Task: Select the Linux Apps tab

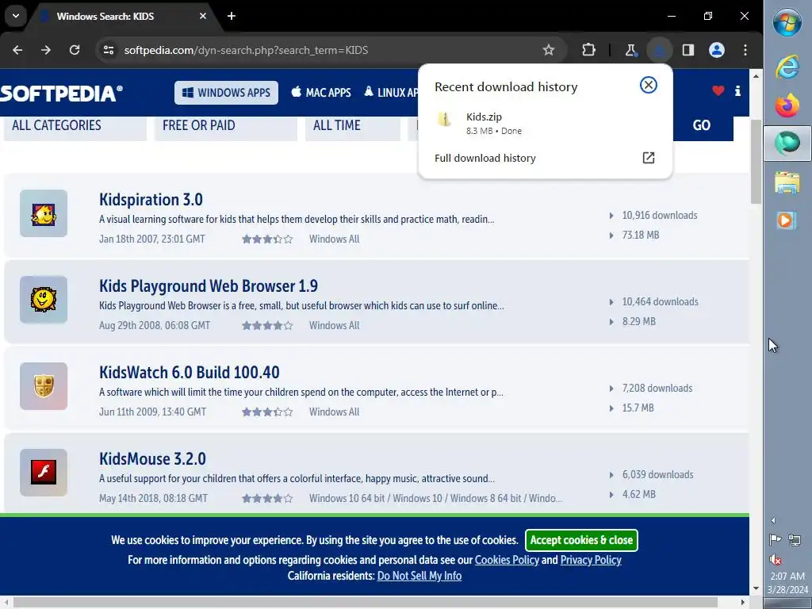Action: coord(391,93)
